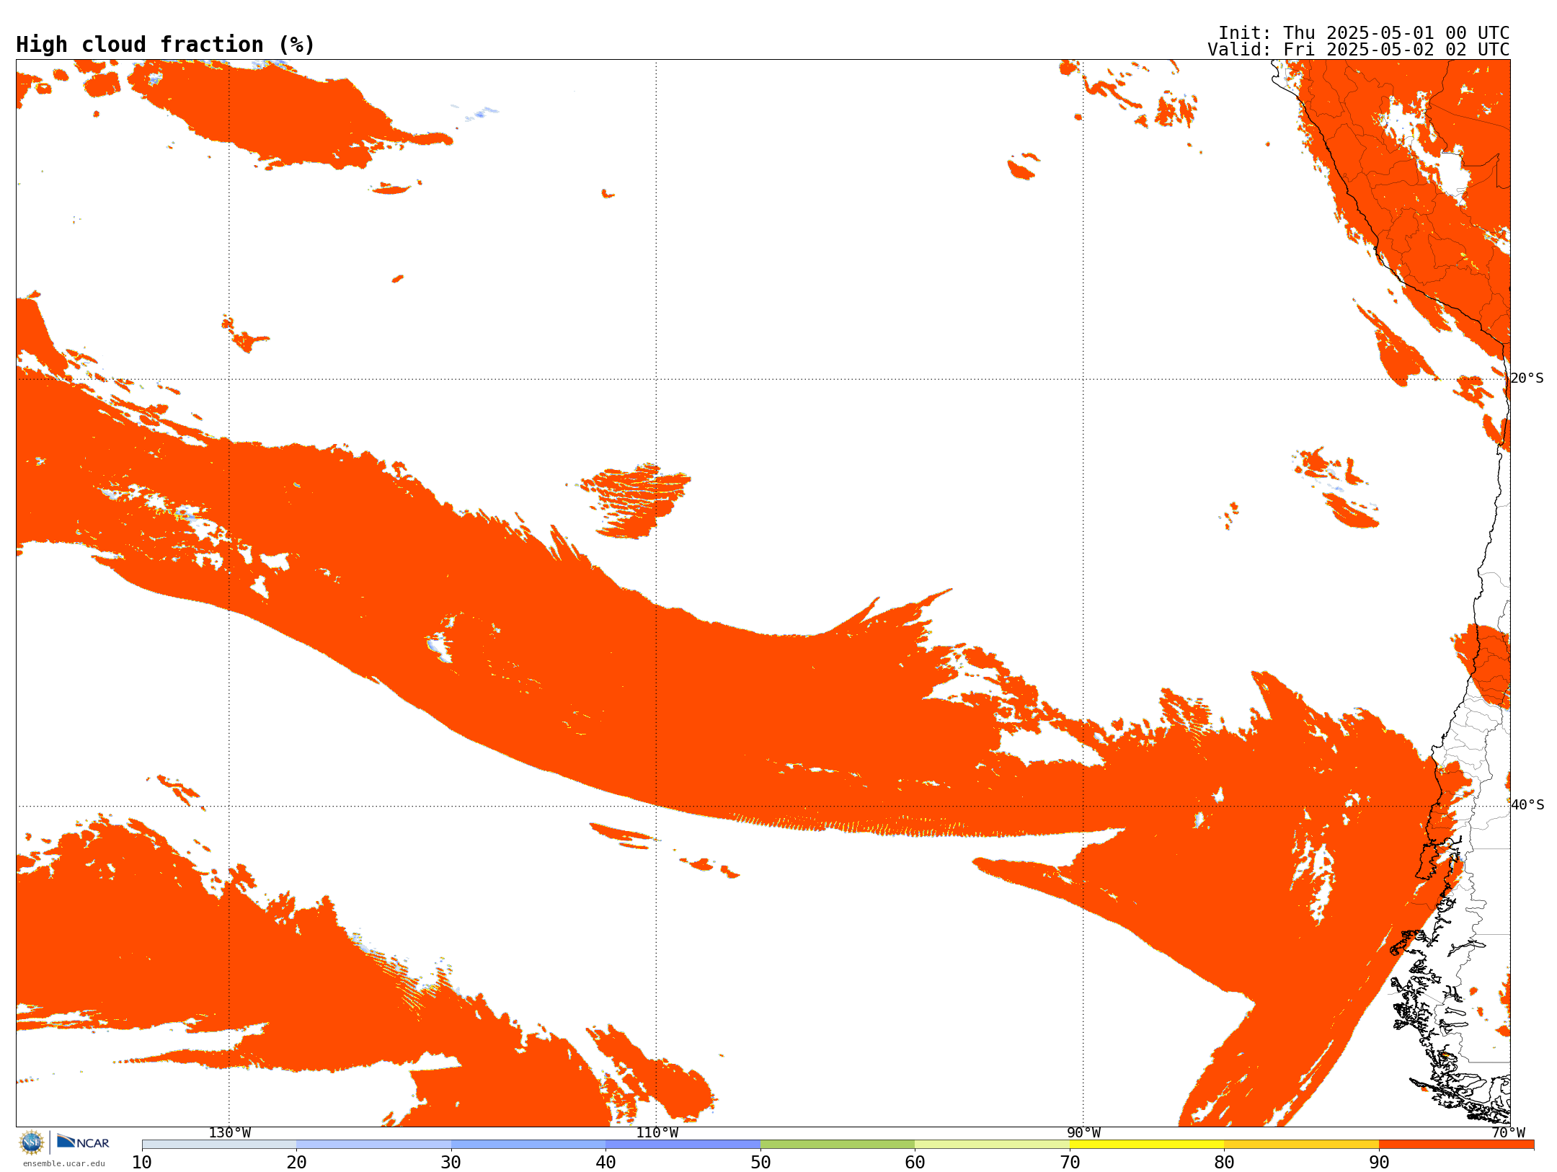
Task: Click the colorbar tick label "10"
Action: pyautogui.click(x=142, y=1163)
